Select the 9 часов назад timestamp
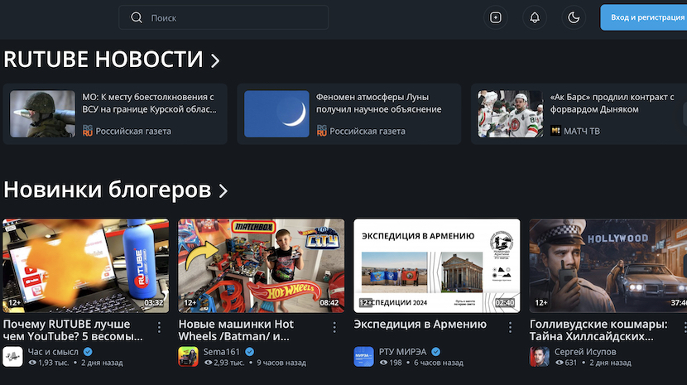This screenshot has width=687, height=385. (x=281, y=363)
